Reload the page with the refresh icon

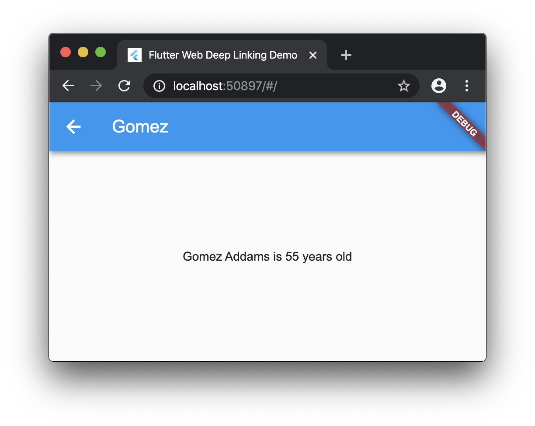(125, 86)
